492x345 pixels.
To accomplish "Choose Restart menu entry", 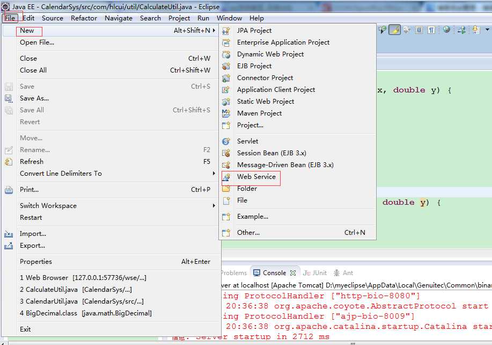I will pyautogui.click(x=112, y=218).
